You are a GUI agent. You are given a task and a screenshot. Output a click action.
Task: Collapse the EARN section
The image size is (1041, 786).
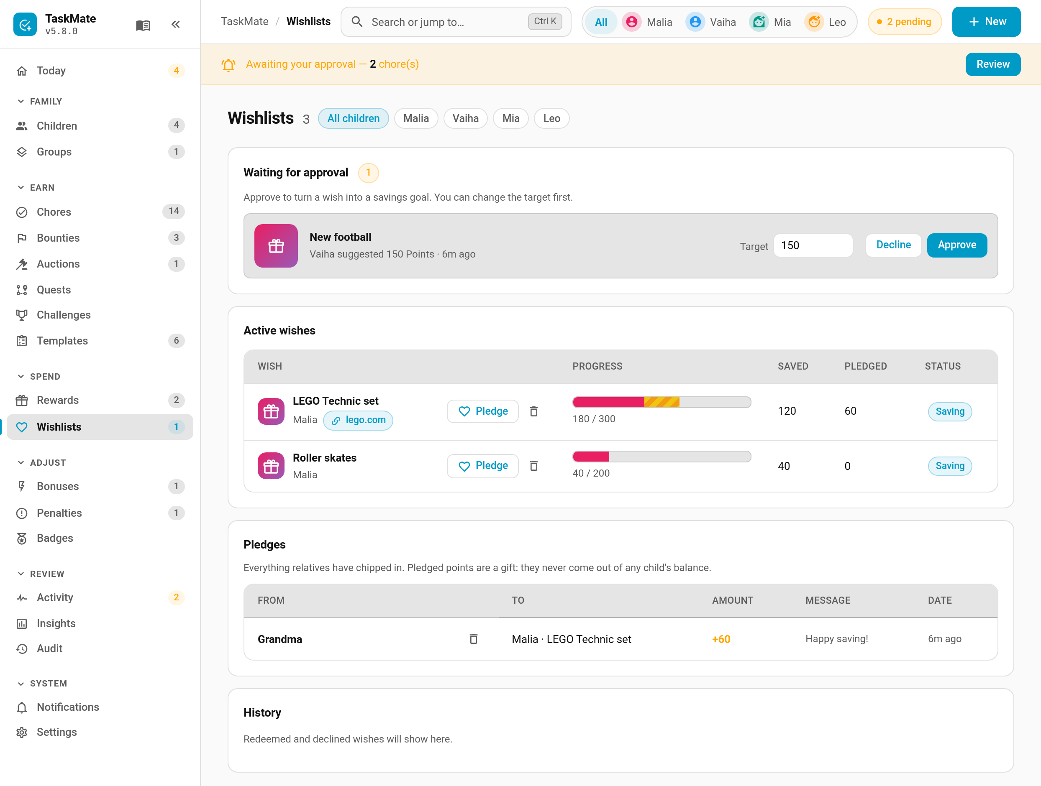click(x=36, y=188)
